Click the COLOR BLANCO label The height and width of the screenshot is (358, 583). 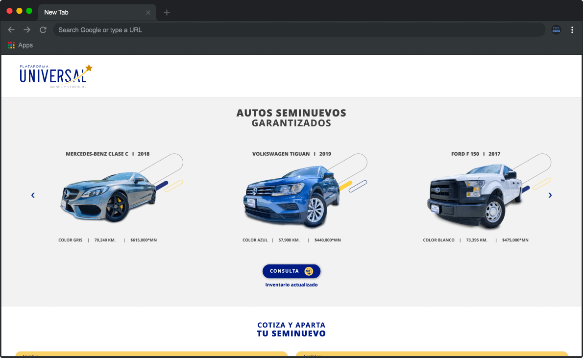pos(439,240)
